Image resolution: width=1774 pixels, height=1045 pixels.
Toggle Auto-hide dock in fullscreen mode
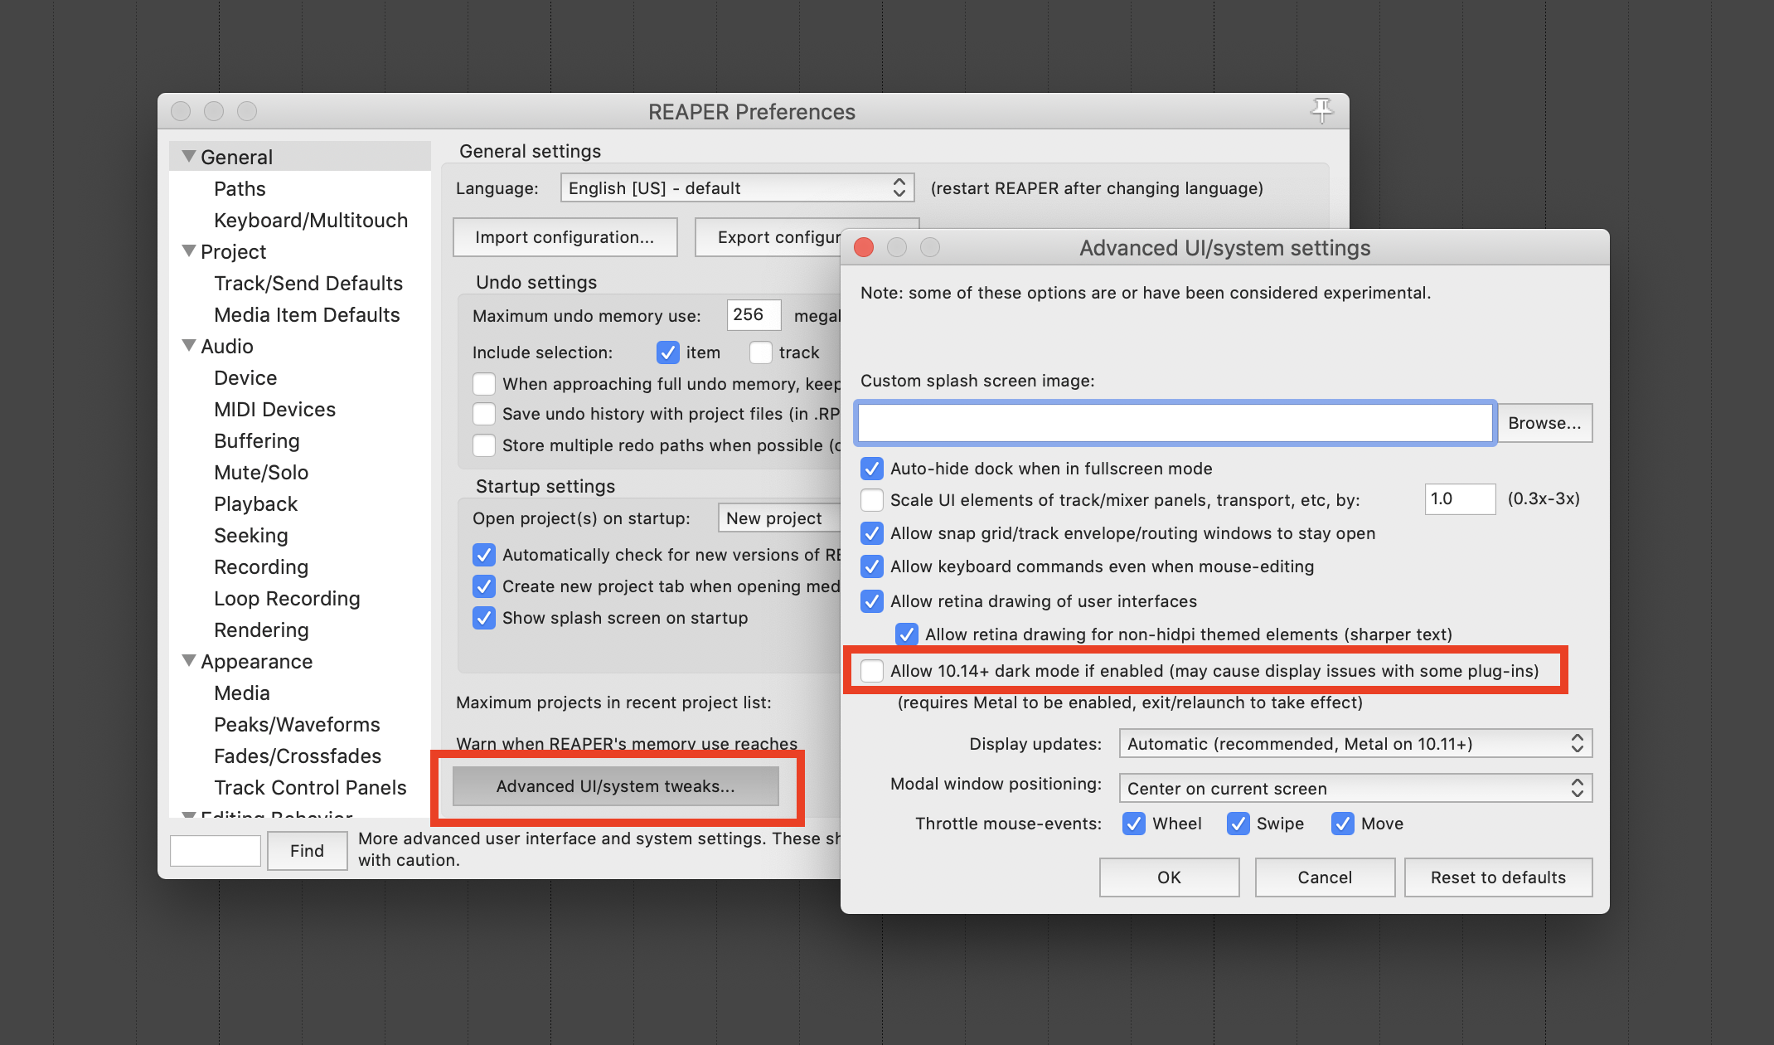[872, 469]
